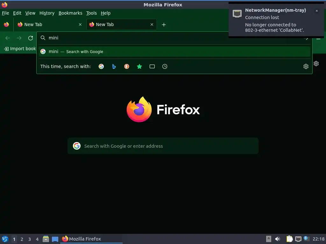Viewport: 326px width, 244px height.
Task: Open search settings gear in dropdown
Action: click(306, 66)
